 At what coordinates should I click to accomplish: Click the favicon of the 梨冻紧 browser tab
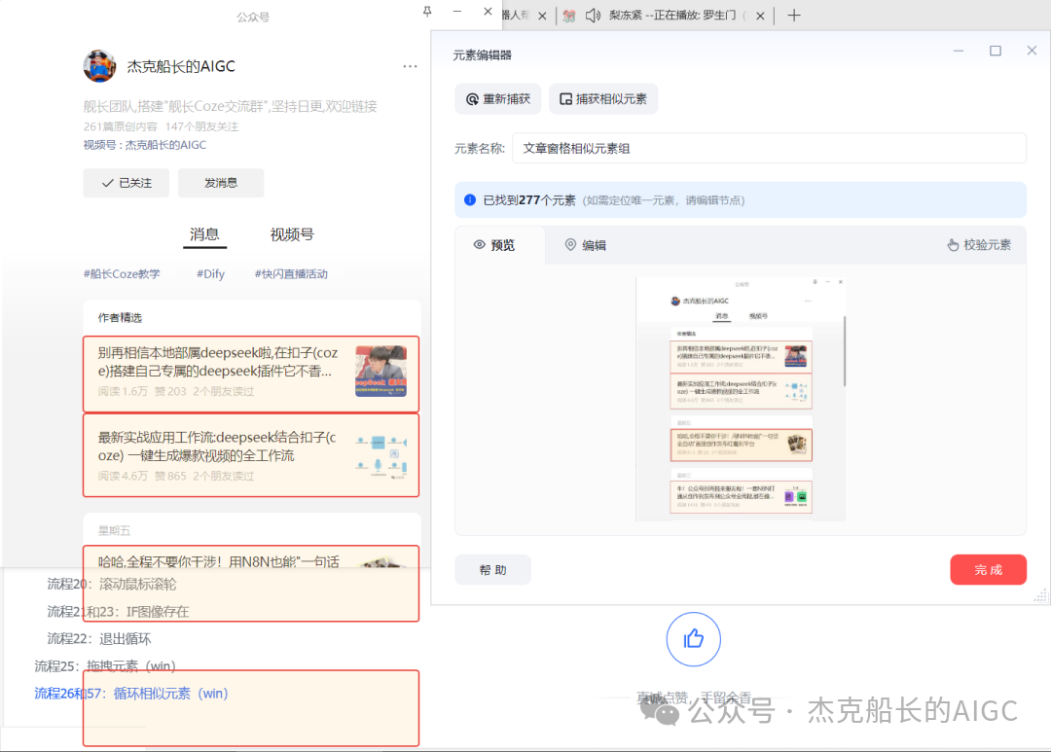569,16
